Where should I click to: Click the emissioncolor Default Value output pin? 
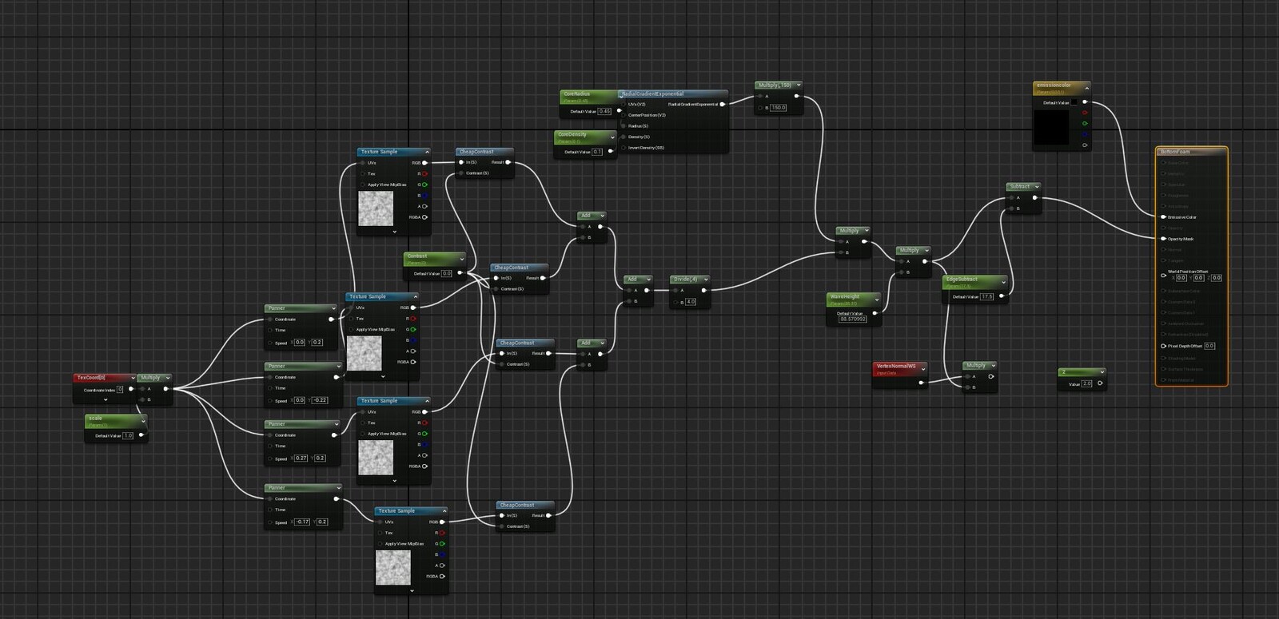1085,102
